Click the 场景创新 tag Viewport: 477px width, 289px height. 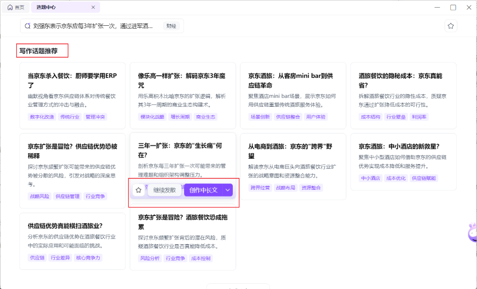(260, 117)
